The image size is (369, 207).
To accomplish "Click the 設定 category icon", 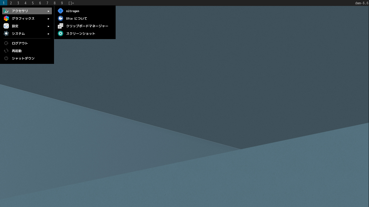I will tap(6, 26).
